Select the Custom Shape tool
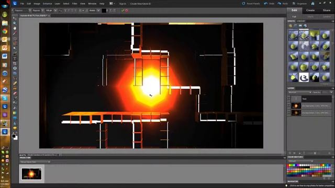This screenshot has width=335, height=188. point(15,118)
